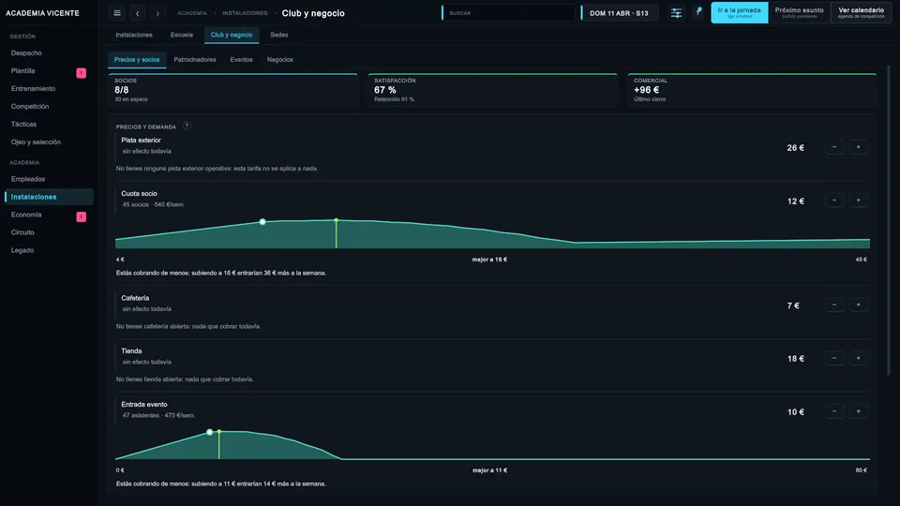This screenshot has height=506, width=900.
Task: Open the Negocios subtab
Action: point(279,60)
